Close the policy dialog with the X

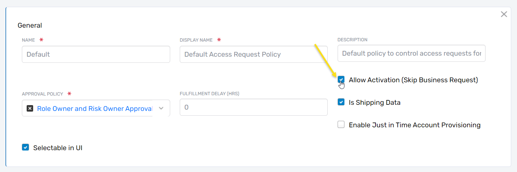pyautogui.click(x=504, y=14)
